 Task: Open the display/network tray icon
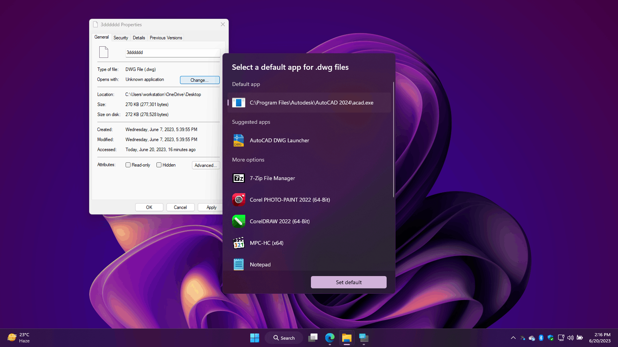(x=561, y=338)
